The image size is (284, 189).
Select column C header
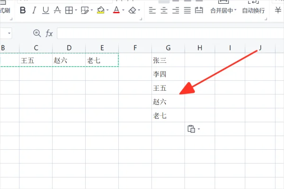[x=36, y=48]
